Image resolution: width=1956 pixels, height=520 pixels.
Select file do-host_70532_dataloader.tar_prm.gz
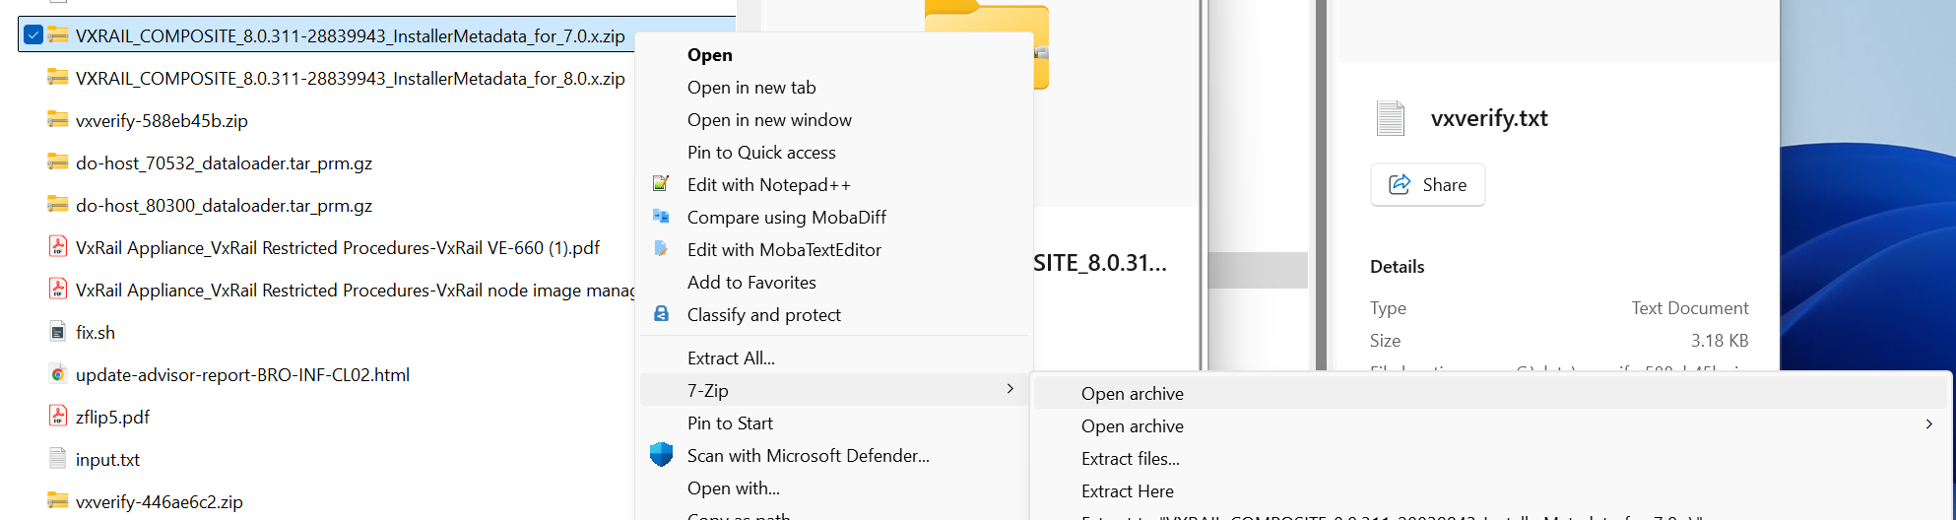click(x=224, y=162)
